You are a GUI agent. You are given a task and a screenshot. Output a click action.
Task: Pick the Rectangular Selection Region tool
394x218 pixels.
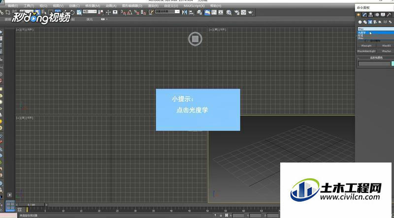click(x=51, y=12)
